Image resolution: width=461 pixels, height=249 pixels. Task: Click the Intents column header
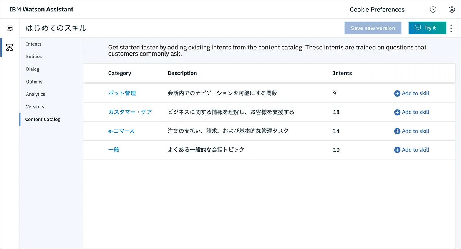click(342, 73)
